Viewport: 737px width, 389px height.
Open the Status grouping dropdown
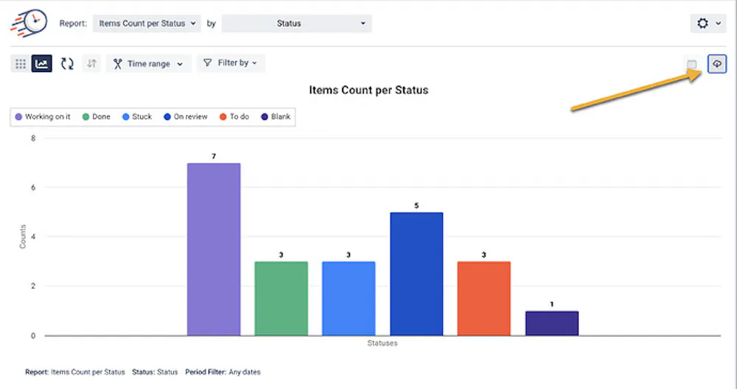point(296,24)
